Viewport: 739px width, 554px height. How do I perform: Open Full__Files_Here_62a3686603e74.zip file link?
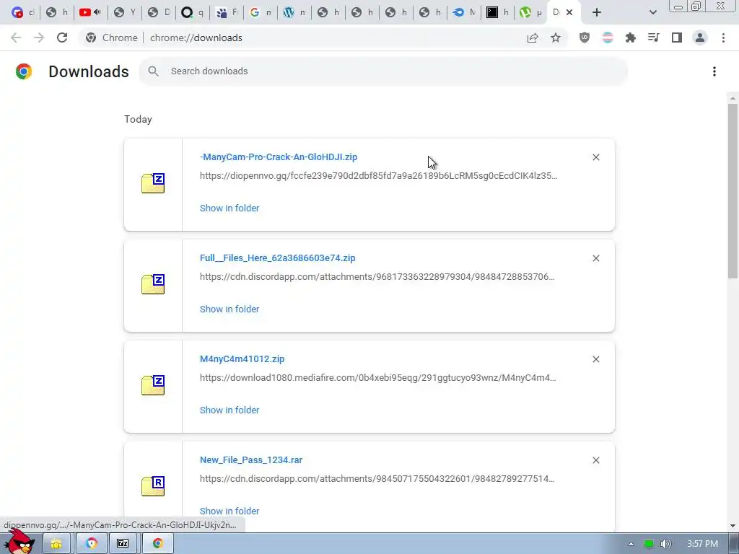(278, 258)
